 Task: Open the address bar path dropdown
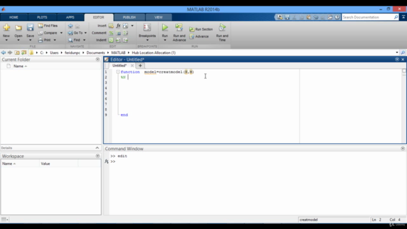click(x=397, y=53)
